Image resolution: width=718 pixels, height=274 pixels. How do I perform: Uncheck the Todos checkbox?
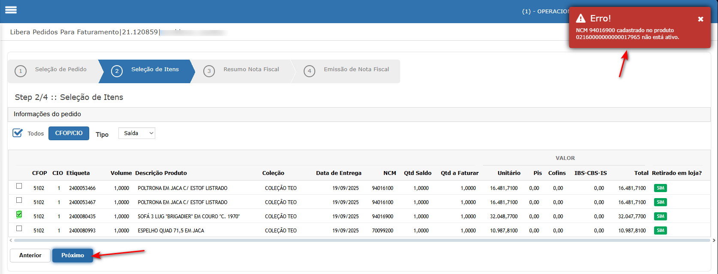18,133
